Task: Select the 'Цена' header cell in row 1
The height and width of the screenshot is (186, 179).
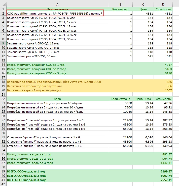Action: [x=143, y=9]
